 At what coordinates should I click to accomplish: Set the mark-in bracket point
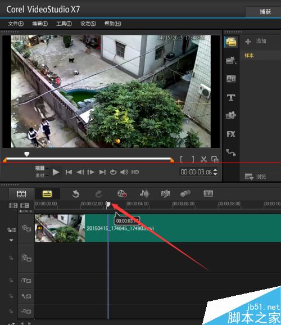point(182,159)
